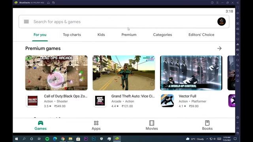253x142 pixels.
Task: Open the BlueStacks media folder icon
Action: pos(238,60)
